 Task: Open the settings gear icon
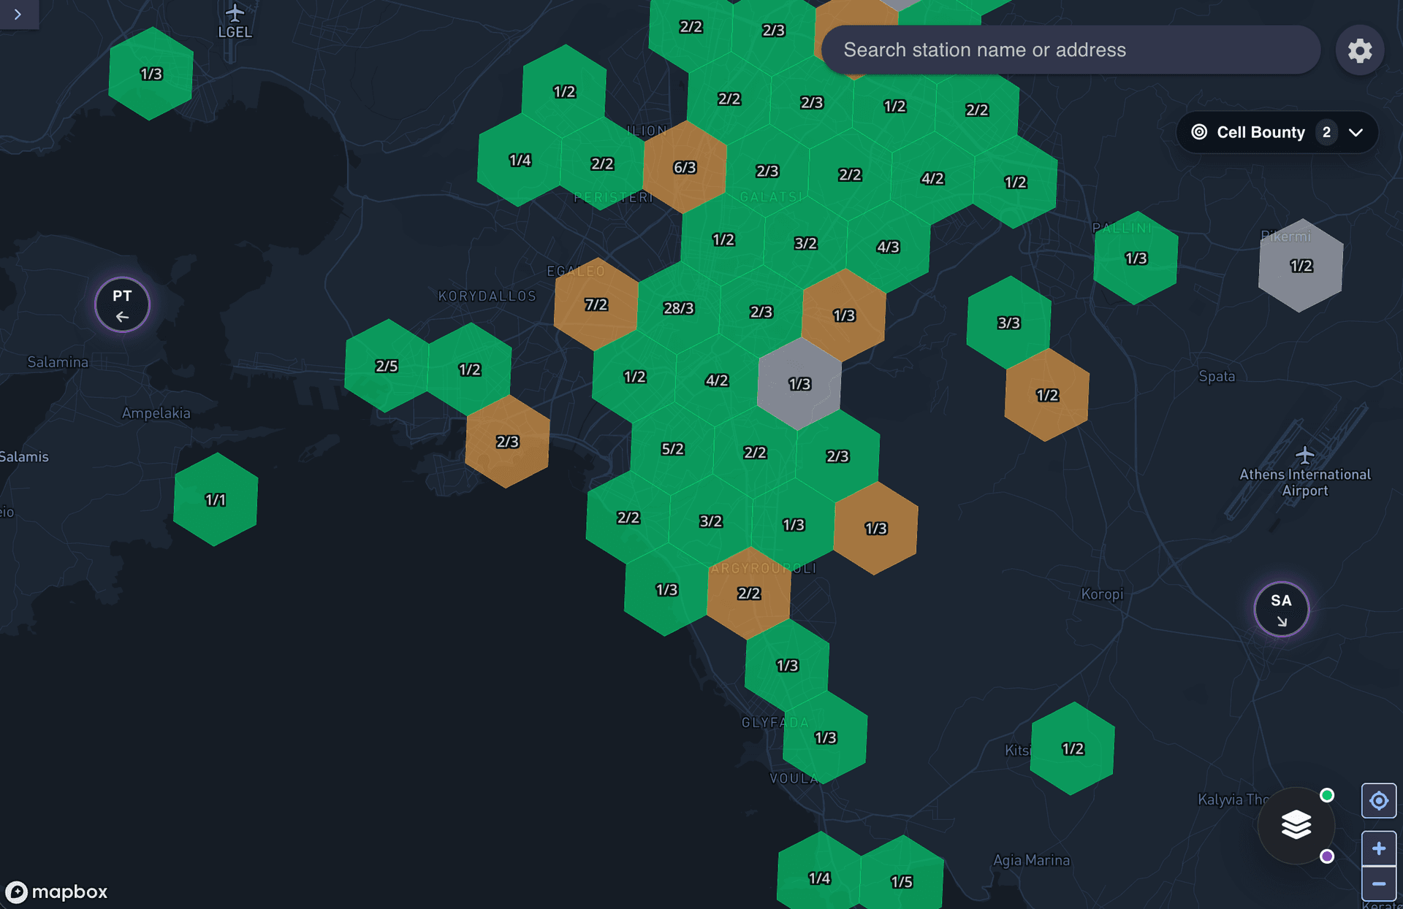click(x=1360, y=50)
